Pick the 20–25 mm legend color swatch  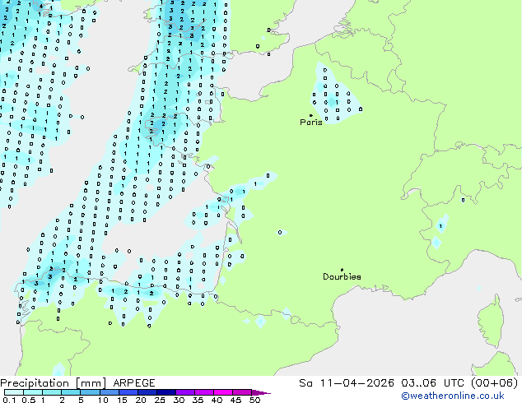[x=147, y=392]
